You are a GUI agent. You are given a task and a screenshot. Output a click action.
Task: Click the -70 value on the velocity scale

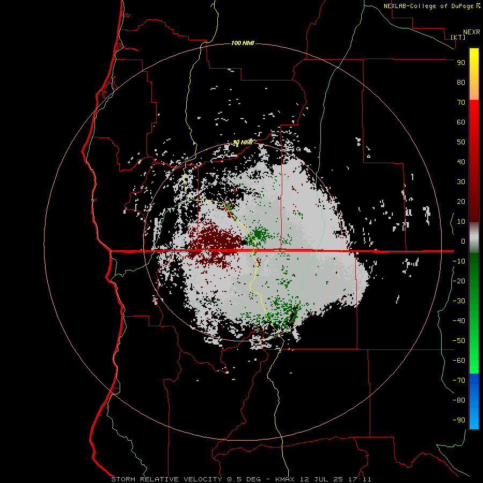click(x=459, y=380)
